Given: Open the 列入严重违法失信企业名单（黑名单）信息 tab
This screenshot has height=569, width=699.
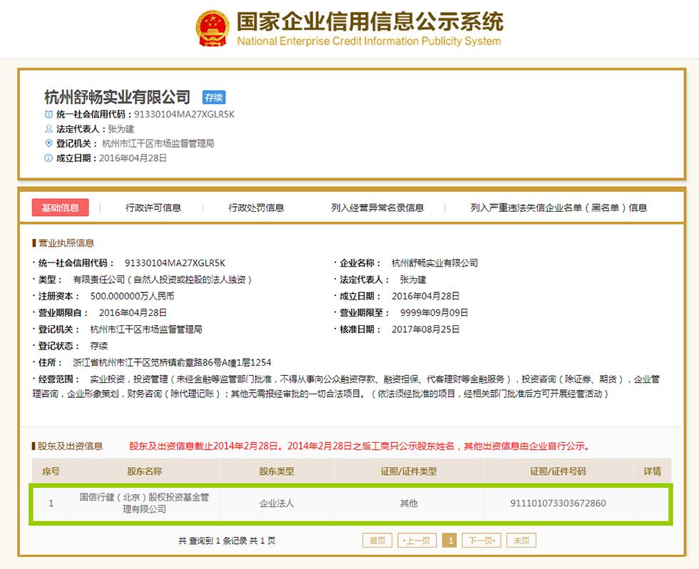Looking at the screenshot, I should coord(558,207).
